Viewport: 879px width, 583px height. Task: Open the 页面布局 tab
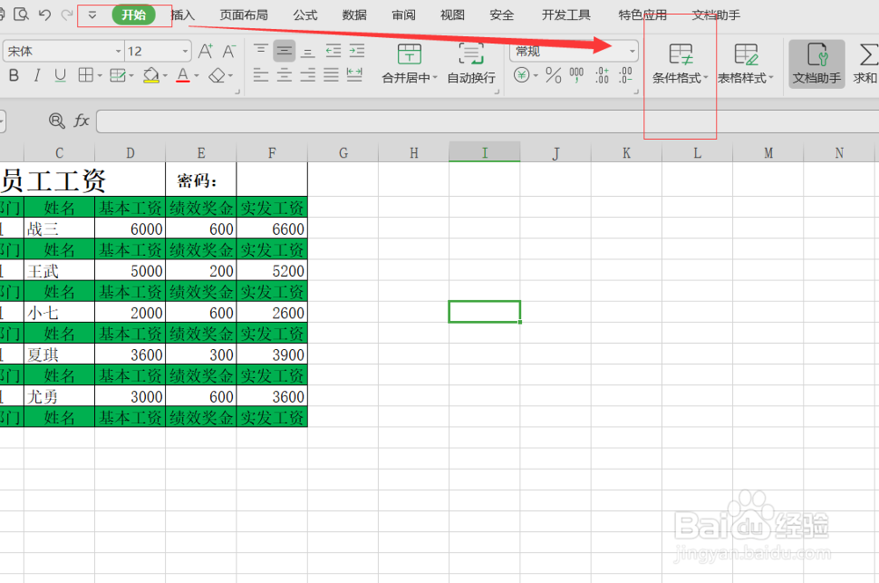coord(243,15)
